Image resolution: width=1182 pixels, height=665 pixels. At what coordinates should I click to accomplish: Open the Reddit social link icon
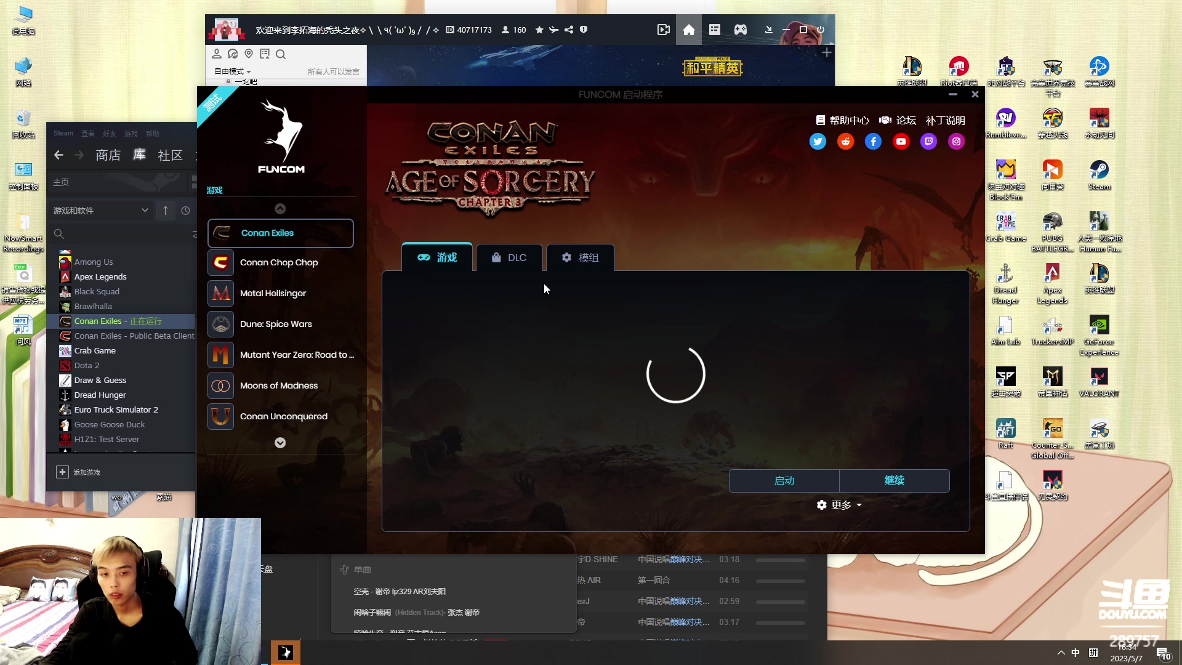coord(845,142)
